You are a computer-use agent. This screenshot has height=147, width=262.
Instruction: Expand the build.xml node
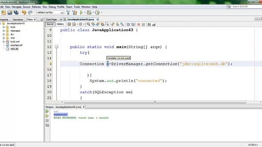point(4,42)
